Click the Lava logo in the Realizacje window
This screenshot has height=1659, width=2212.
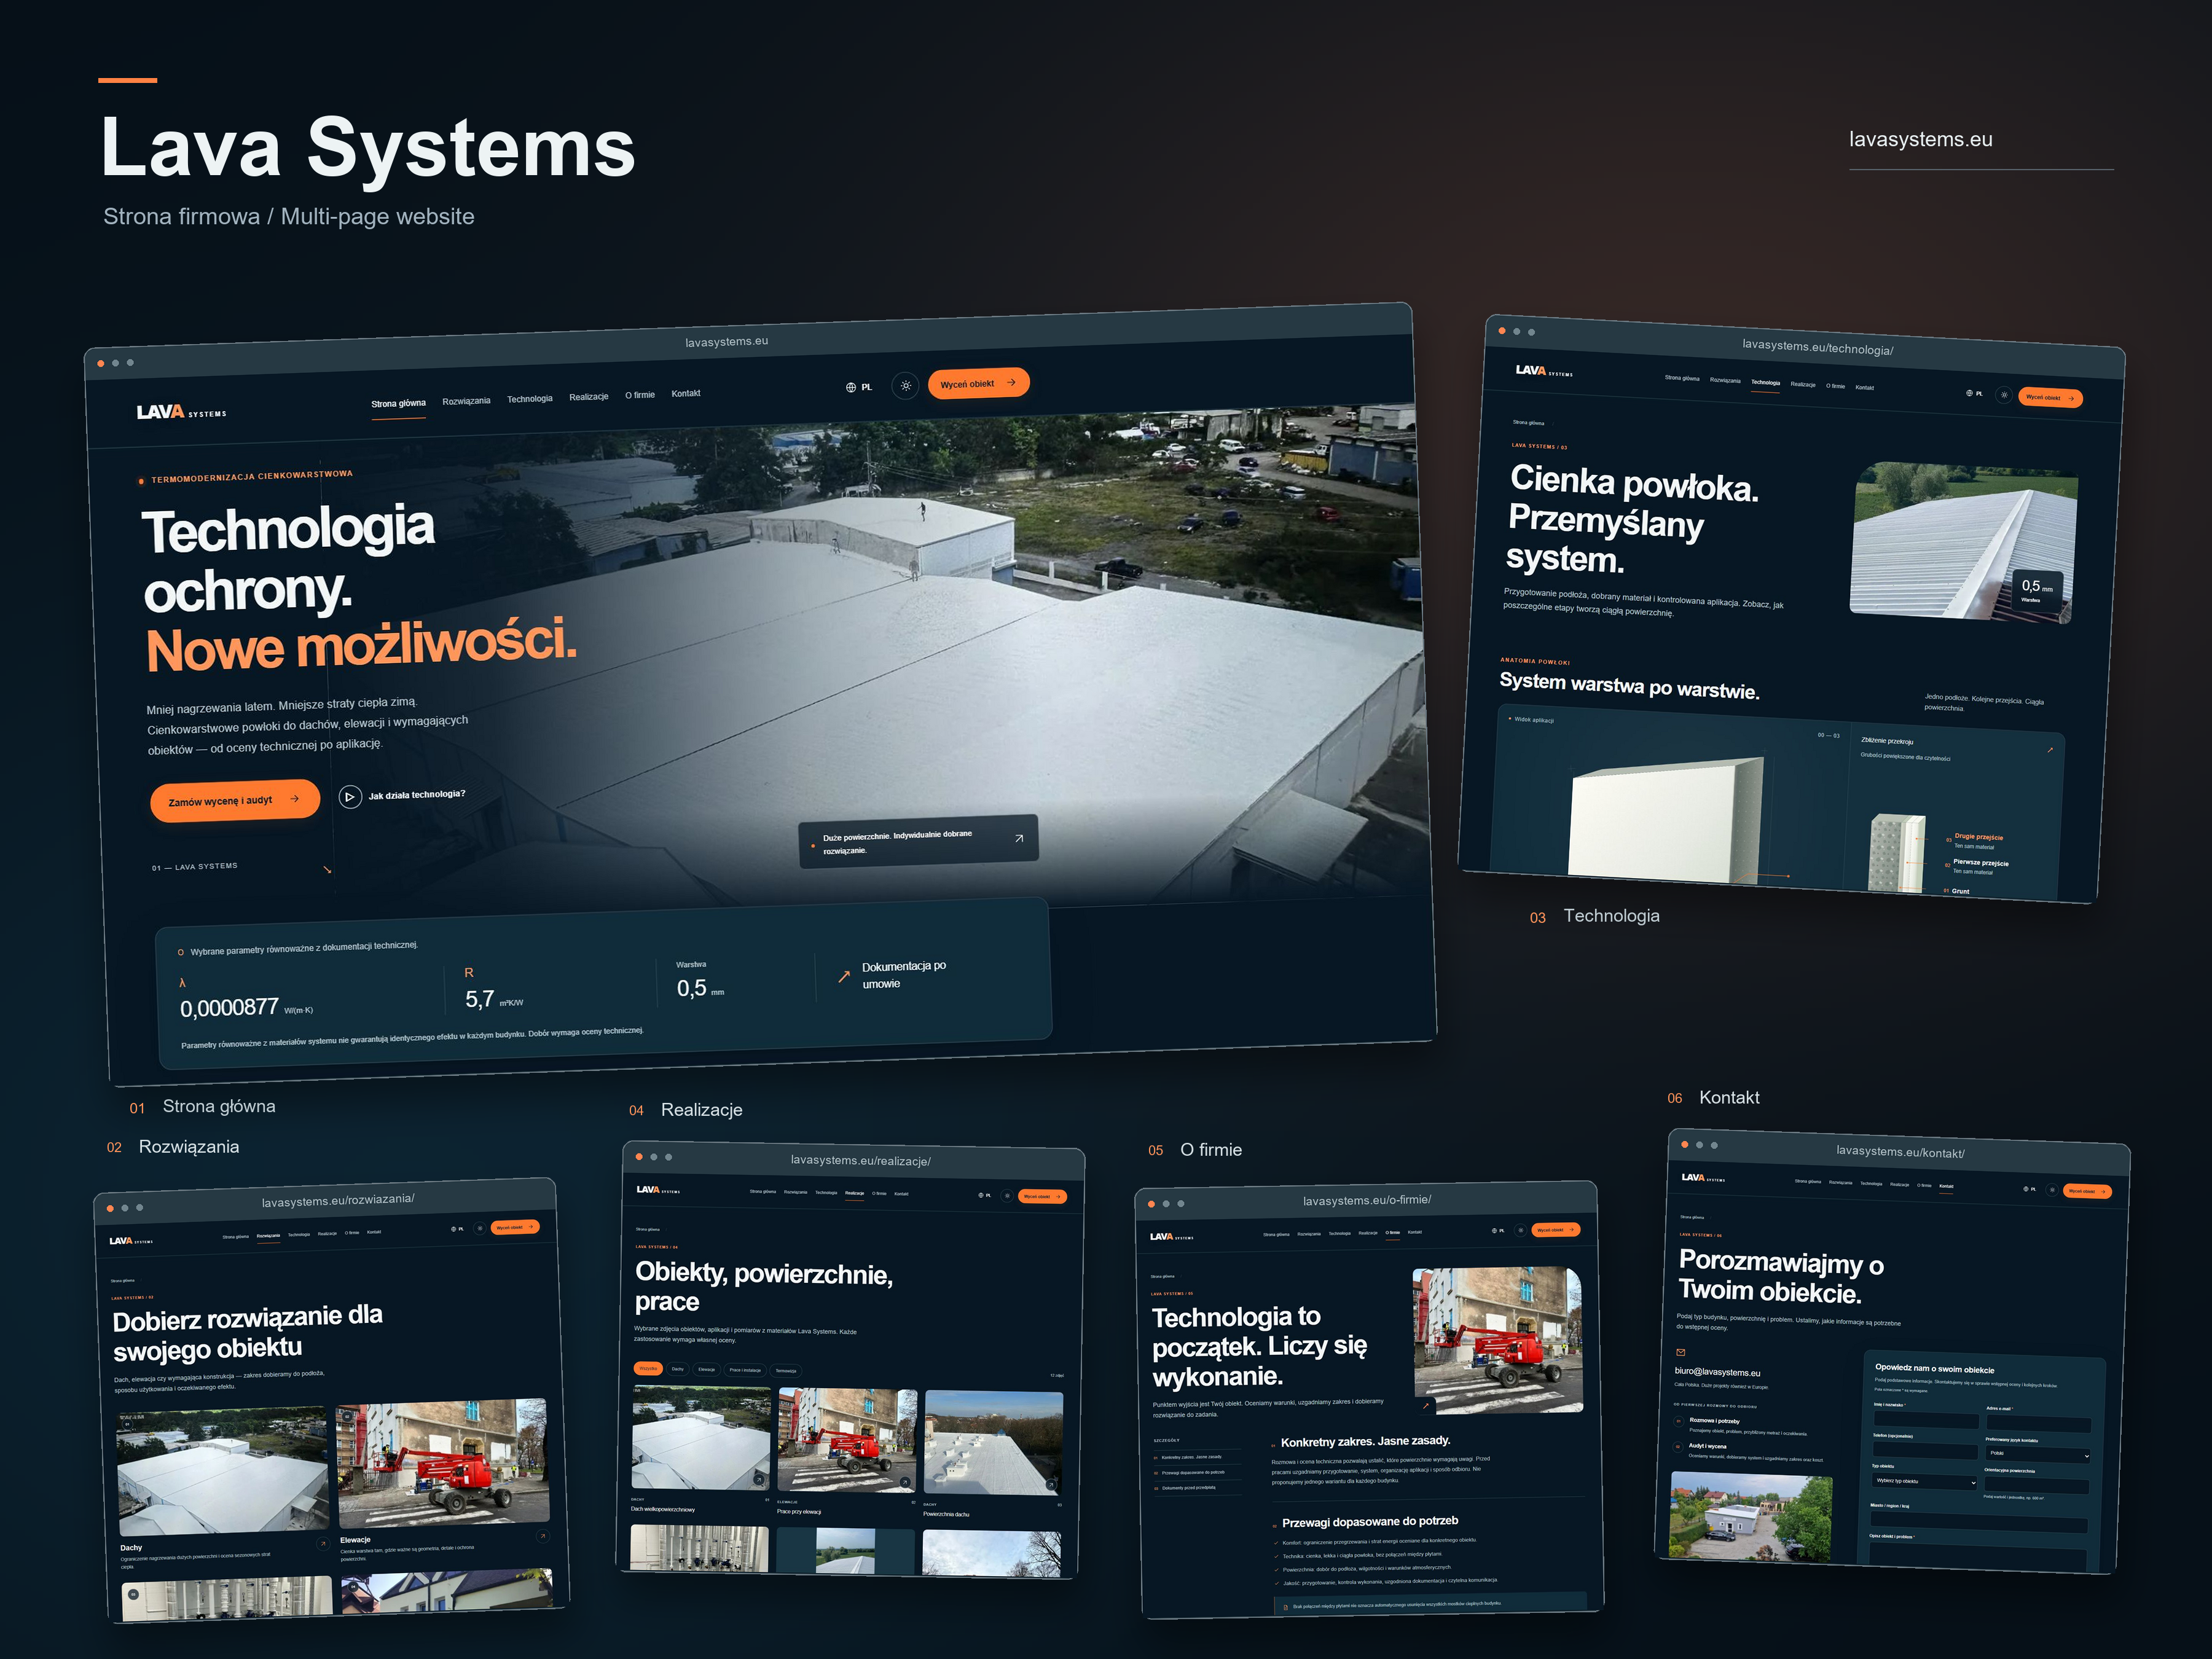658,1190
